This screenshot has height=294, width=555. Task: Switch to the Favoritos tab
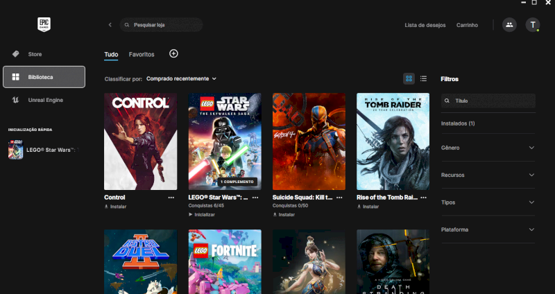(142, 55)
